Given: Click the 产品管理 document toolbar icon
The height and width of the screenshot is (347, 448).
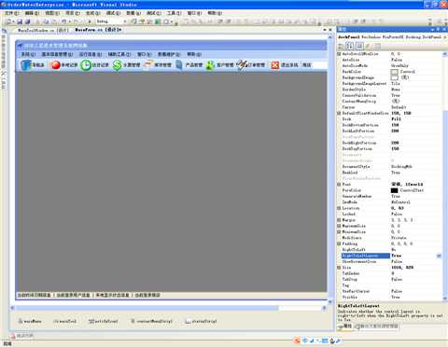Looking at the screenshot, I should (x=179, y=65).
